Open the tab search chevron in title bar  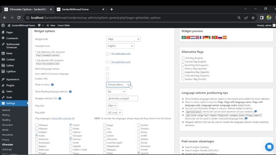(x=245, y=9)
